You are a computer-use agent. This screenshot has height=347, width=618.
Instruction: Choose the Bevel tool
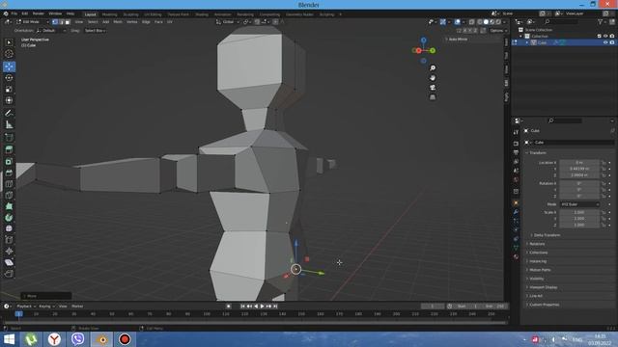[9, 173]
